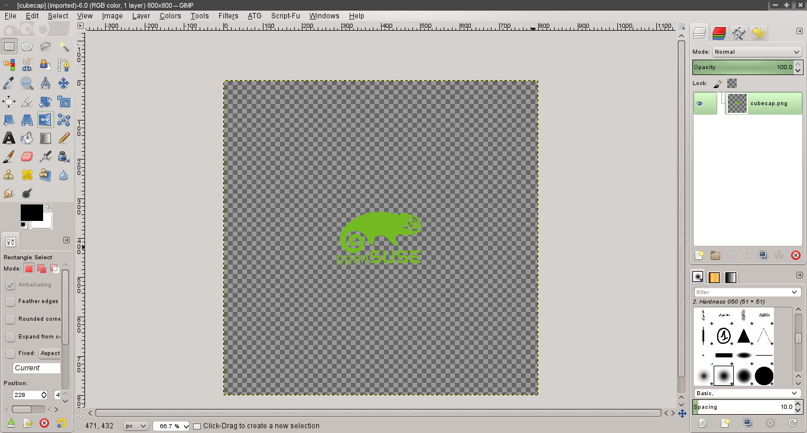The height and width of the screenshot is (433, 807).
Task: Select the Paintbrush tool
Action: (x=9, y=157)
